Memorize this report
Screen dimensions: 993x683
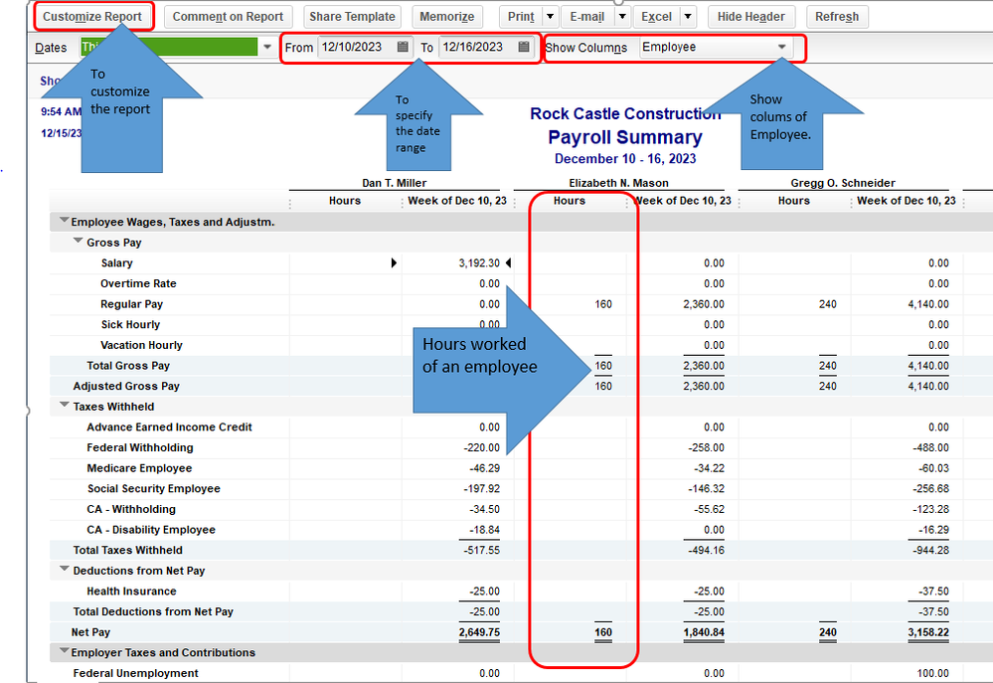(446, 17)
